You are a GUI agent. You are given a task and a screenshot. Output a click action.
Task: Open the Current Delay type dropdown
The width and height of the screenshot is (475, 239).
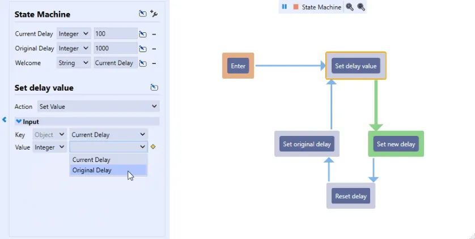point(74,34)
